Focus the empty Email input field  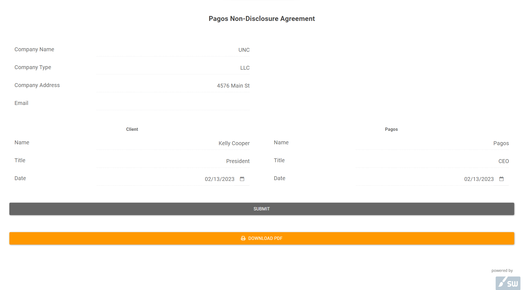point(173,104)
